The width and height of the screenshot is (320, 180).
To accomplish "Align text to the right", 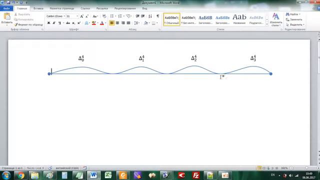I will pos(123,23).
